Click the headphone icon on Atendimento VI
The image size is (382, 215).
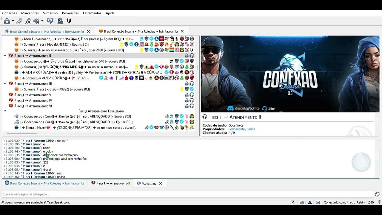[x=192, y=106]
